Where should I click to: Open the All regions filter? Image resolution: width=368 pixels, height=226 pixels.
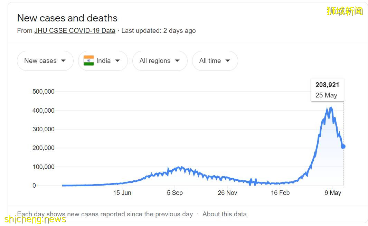pyautogui.click(x=160, y=61)
